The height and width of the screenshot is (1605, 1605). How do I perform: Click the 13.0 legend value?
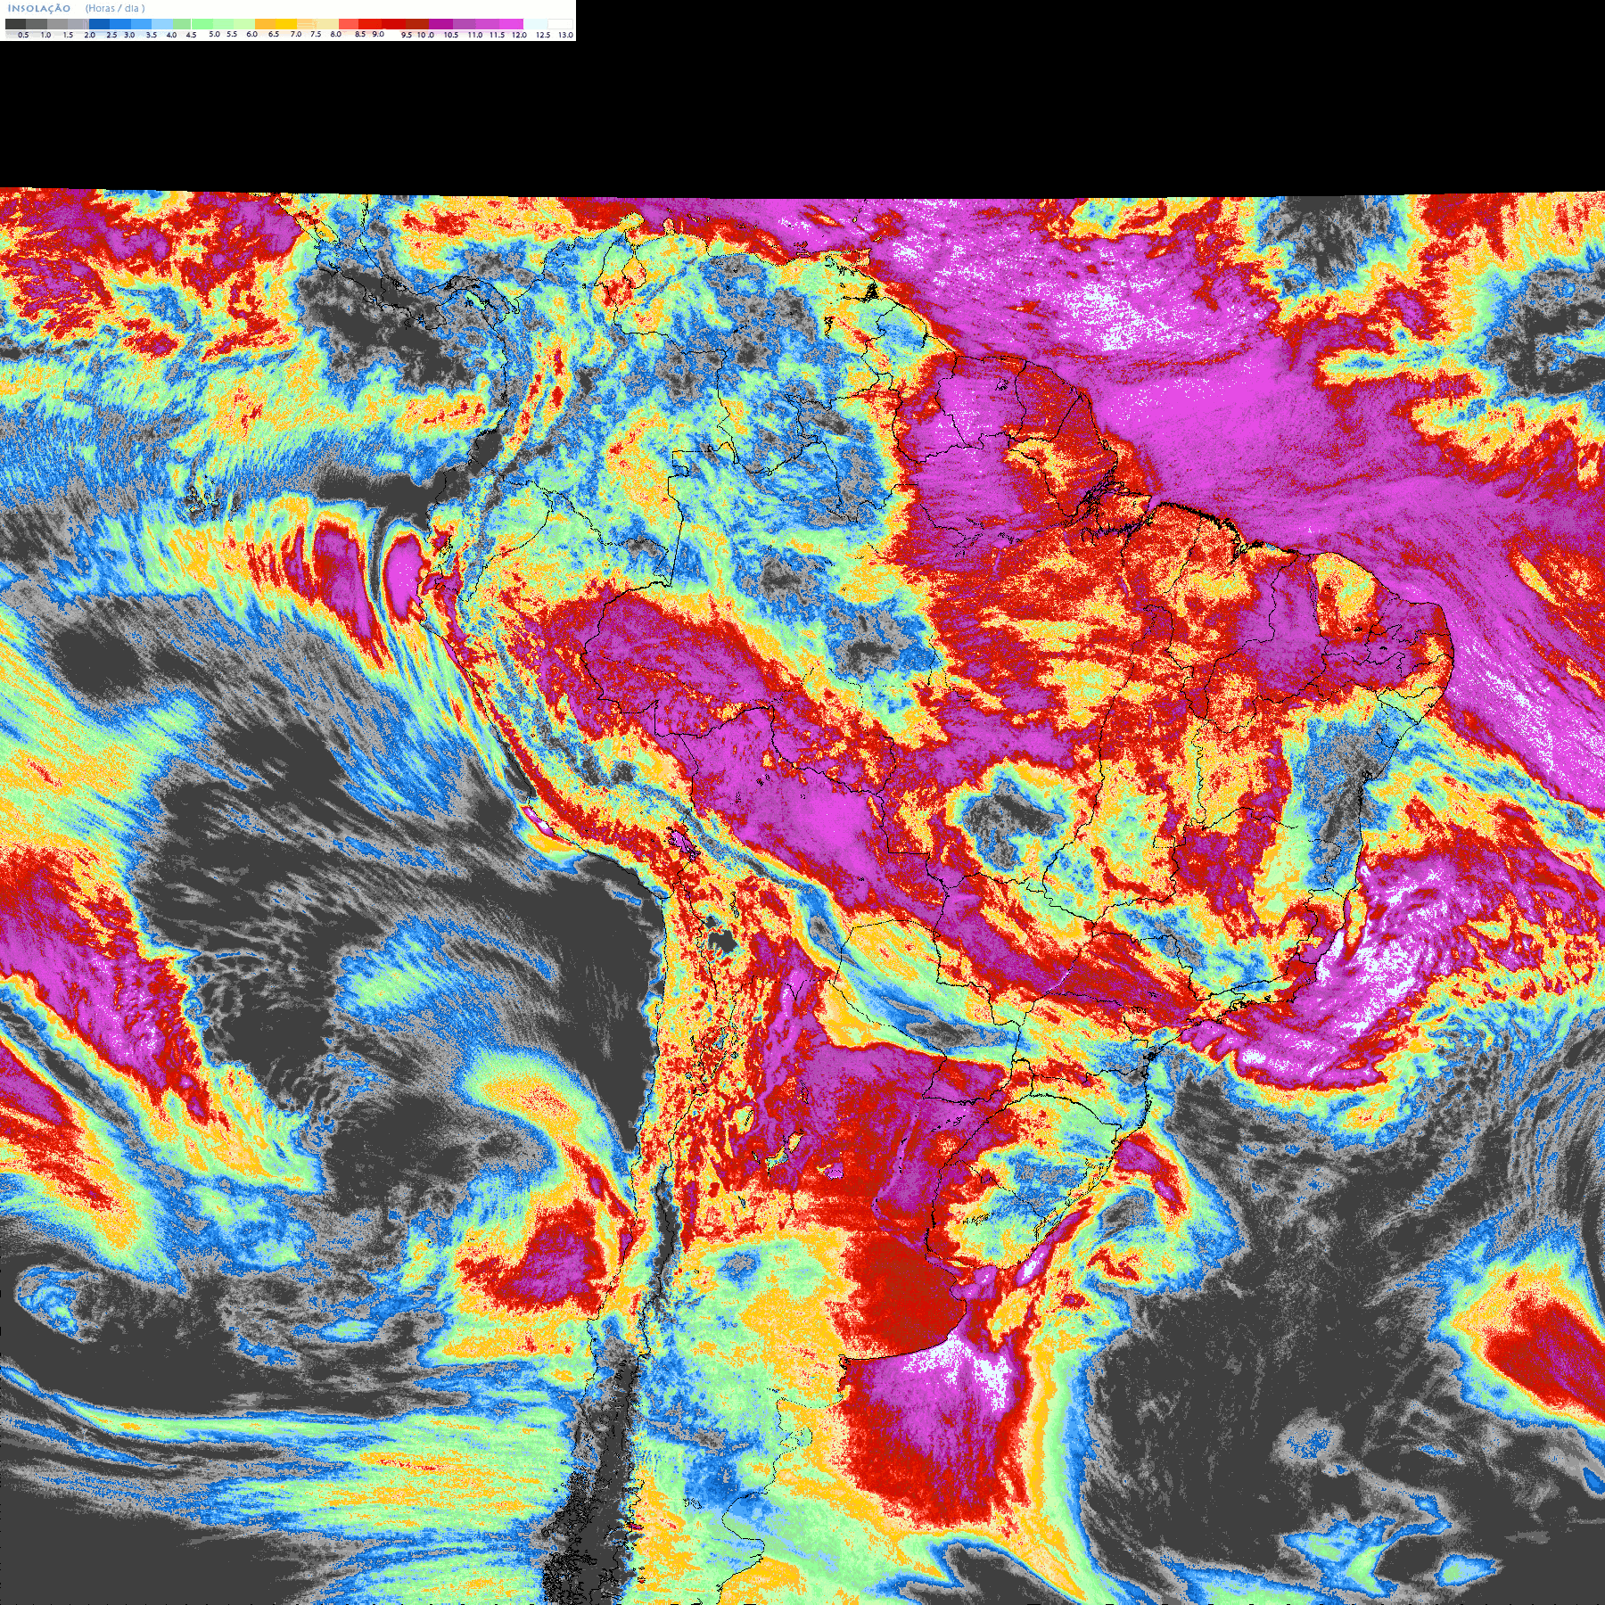click(565, 35)
